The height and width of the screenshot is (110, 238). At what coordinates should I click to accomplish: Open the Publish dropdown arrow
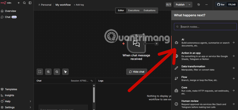point(190,4)
